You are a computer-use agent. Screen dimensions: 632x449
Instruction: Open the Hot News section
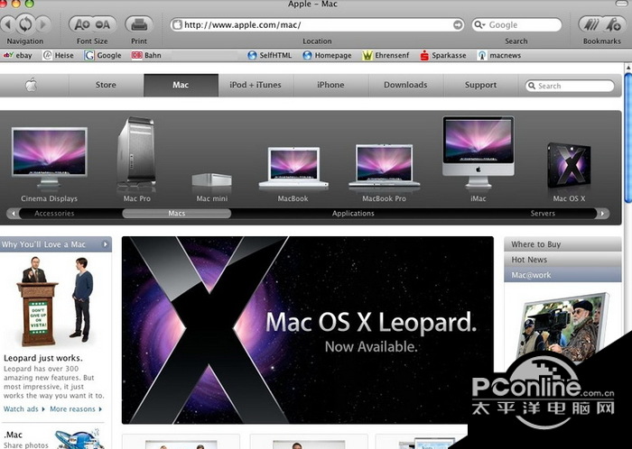click(x=562, y=260)
